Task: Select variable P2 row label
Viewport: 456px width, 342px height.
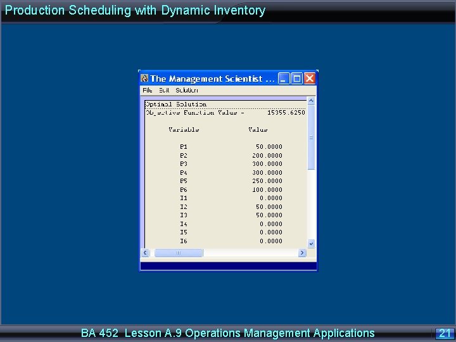Action: point(184,155)
